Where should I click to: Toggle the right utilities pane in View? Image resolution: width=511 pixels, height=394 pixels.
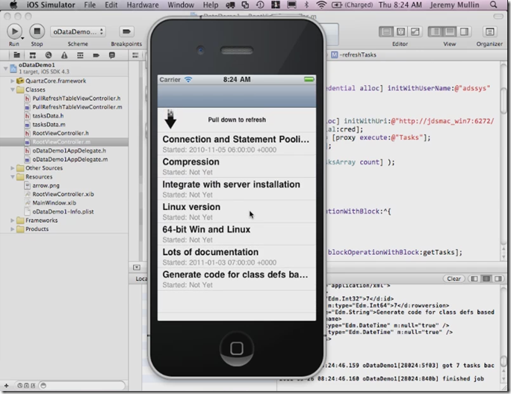(464, 31)
